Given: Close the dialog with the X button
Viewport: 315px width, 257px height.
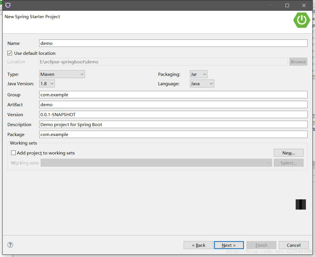Looking at the screenshot, I should click(x=304, y=5).
